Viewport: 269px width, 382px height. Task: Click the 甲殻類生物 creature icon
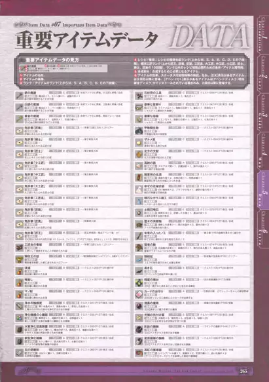(x=139, y=131)
